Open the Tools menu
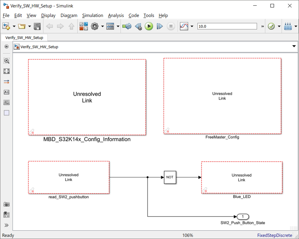Screen dimensions: 299x239 (x=149, y=16)
